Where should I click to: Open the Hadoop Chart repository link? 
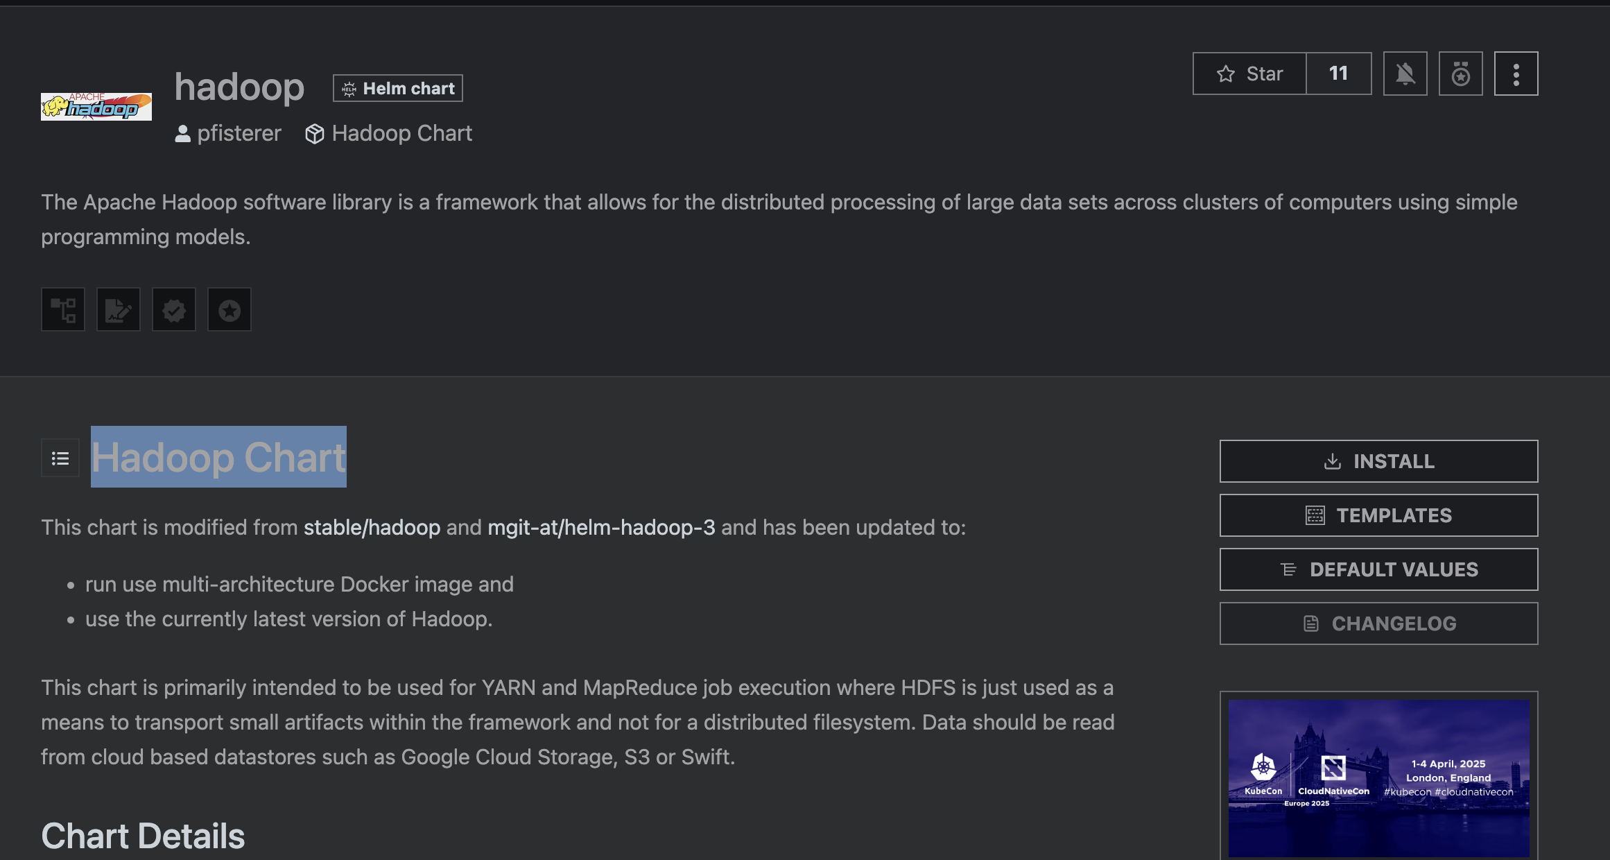coord(401,133)
